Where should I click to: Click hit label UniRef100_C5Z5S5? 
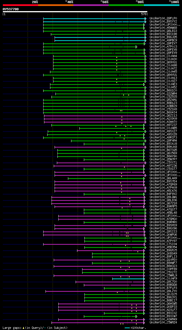[163, 97]
